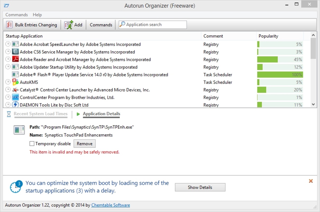Select the DAEMON Tools Lite by Disc Soft row text
This screenshot has width=320, height=212.
tap(54, 105)
